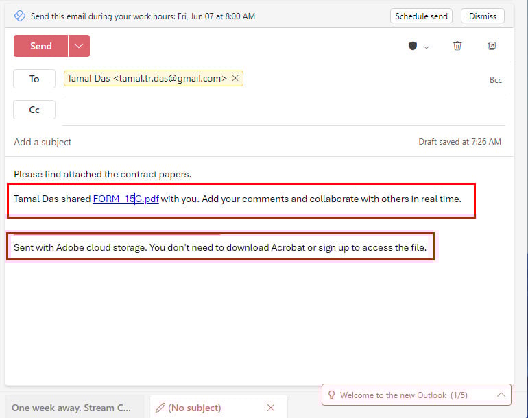Open the Cc recipient picker
This screenshot has width=528, height=418.
pos(34,110)
